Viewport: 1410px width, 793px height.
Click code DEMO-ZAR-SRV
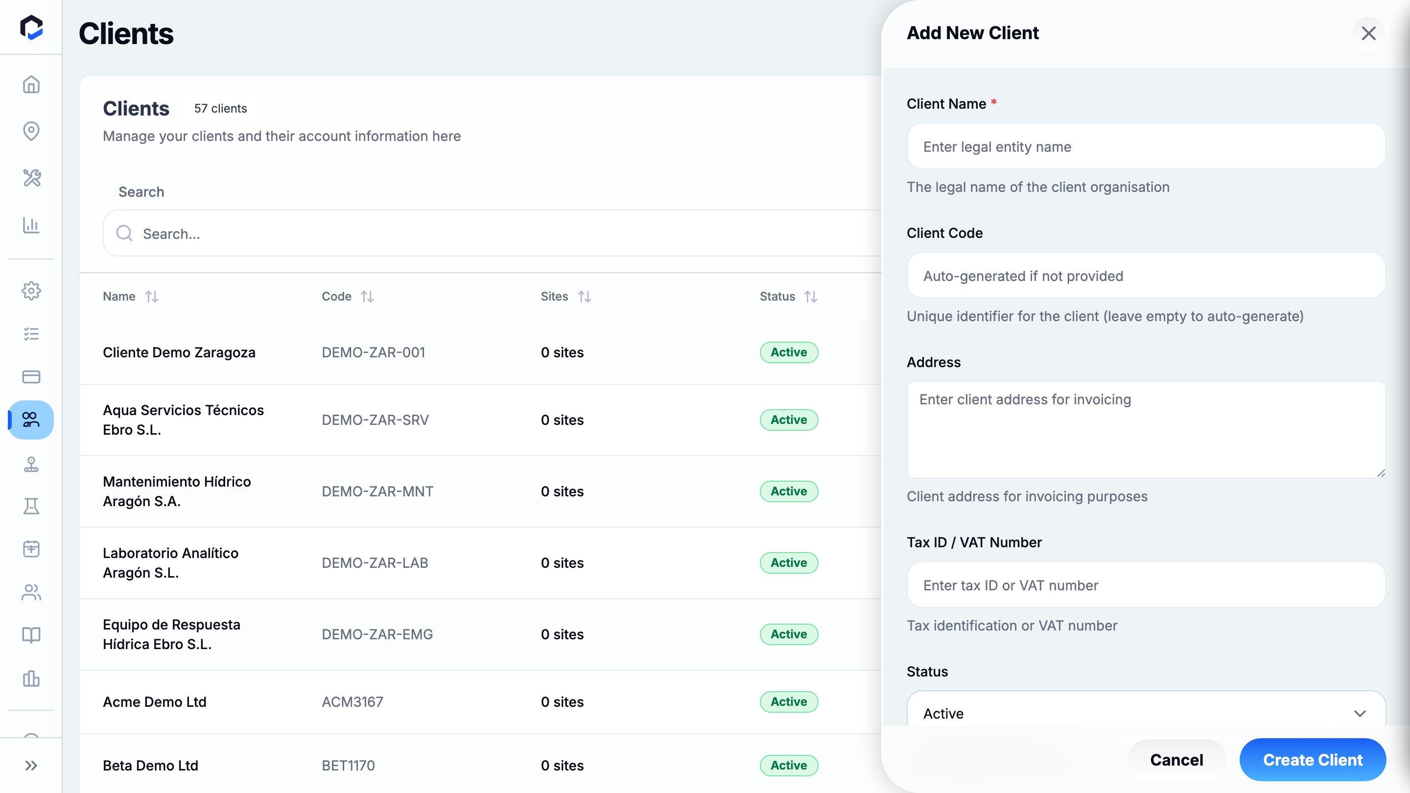[x=375, y=420]
